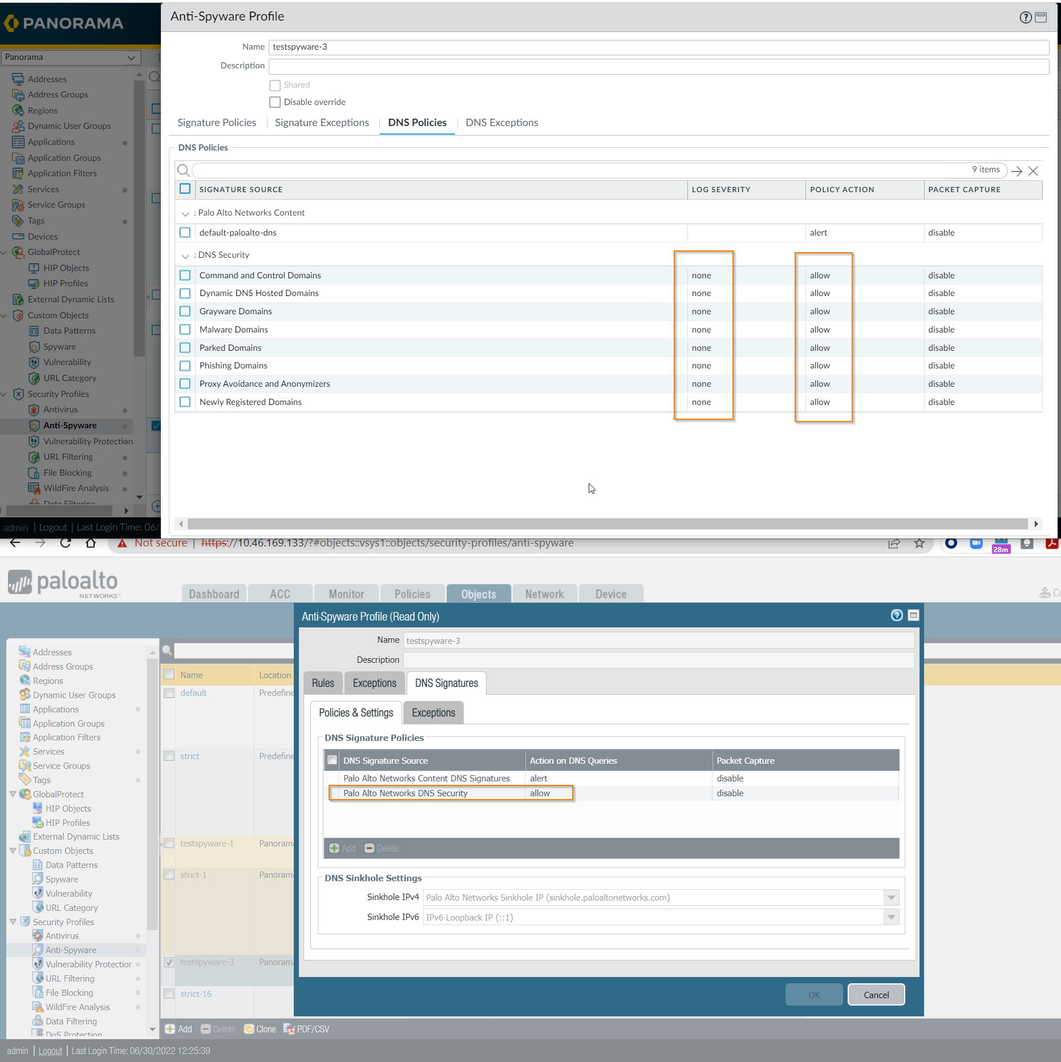
Task: Click the Tags icon in the Panorama sidebar
Action: coord(18,221)
